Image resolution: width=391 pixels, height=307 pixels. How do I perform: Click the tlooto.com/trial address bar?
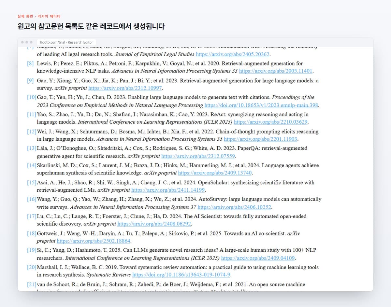tap(66, 42)
